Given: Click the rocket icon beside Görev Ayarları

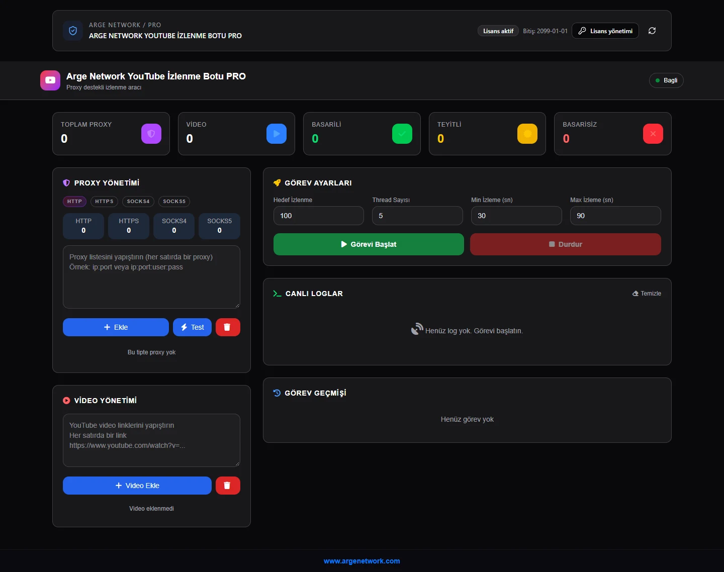Looking at the screenshot, I should (277, 183).
